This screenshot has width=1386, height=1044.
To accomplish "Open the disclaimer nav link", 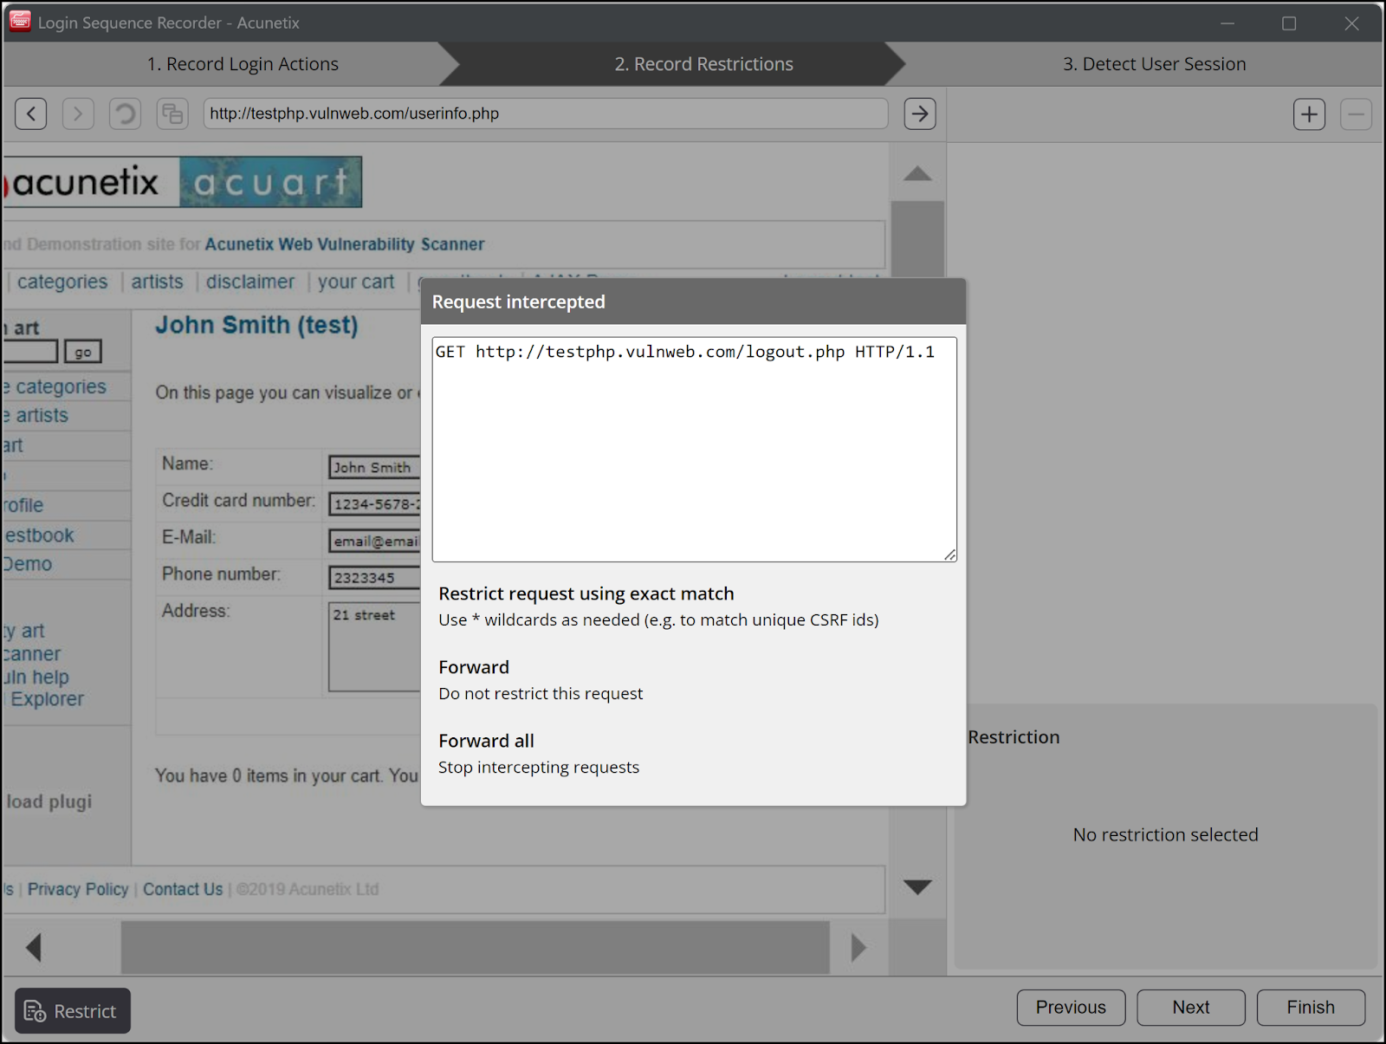I will point(250,282).
